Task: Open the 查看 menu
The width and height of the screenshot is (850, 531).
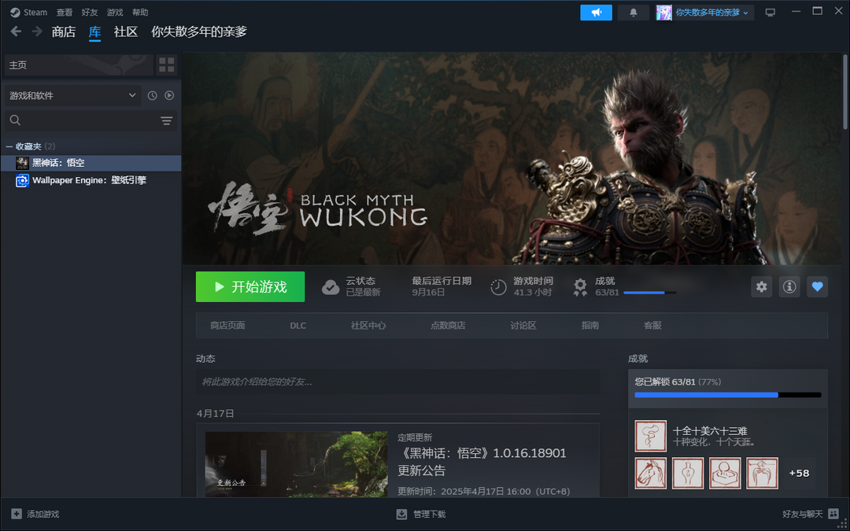Action: click(65, 12)
